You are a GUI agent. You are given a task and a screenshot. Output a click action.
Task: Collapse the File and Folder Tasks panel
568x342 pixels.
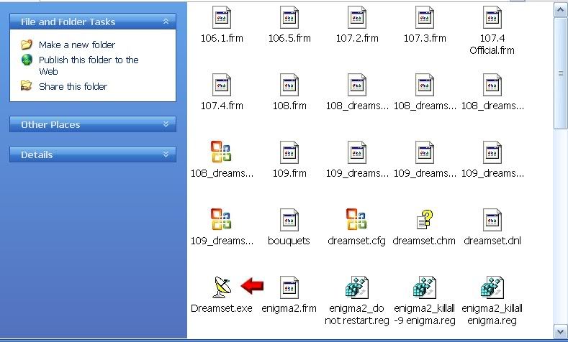point(166,22)
